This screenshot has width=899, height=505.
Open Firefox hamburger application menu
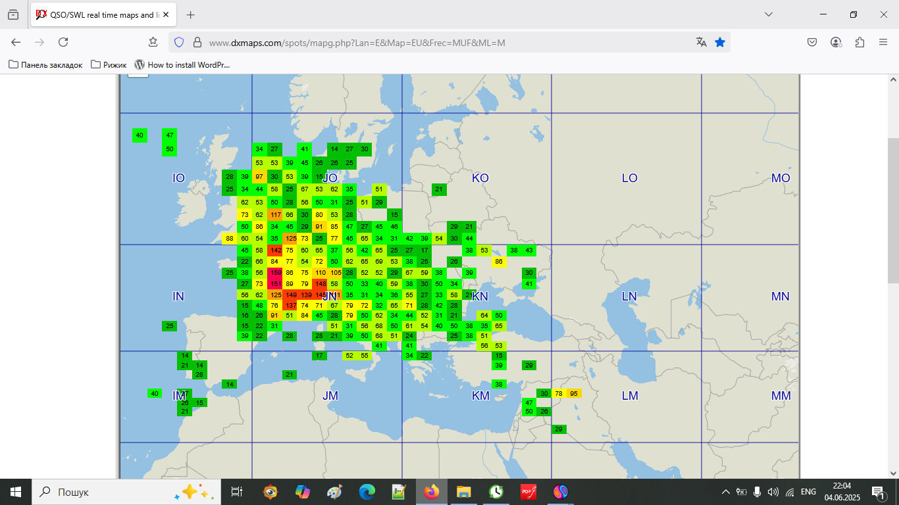[x=883, y=42]
